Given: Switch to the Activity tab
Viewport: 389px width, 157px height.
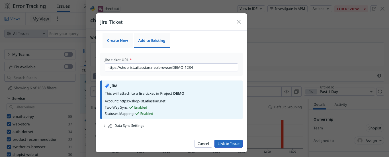Looking at the screenshot, I should tap(341, 104).
